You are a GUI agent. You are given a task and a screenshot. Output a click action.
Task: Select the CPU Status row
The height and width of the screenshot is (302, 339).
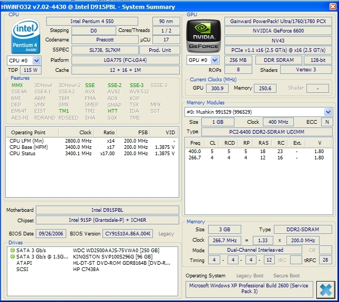[92, 154]
